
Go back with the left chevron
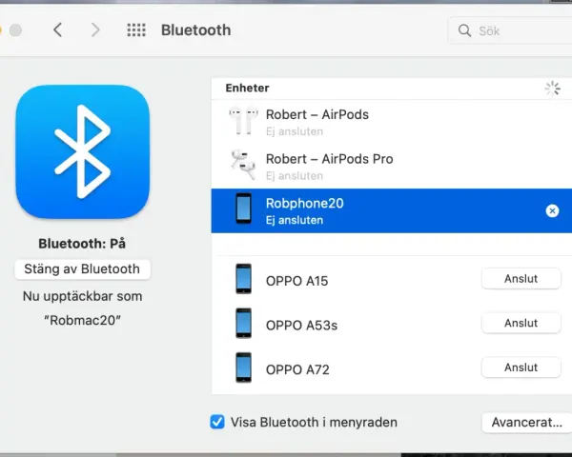57,30
